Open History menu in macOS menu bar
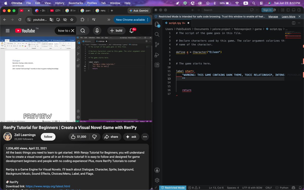The image size is (304, 190). 60,3
